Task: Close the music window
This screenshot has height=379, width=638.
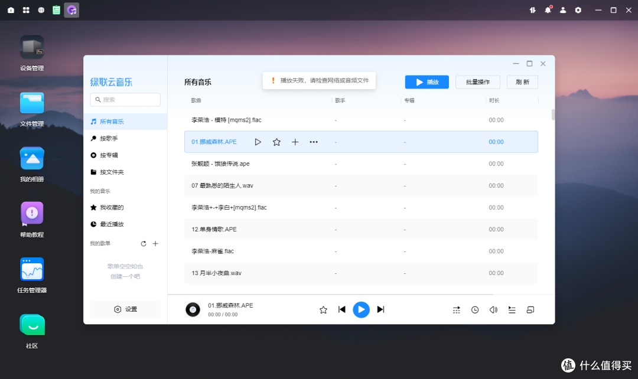Action: [543, 63]
